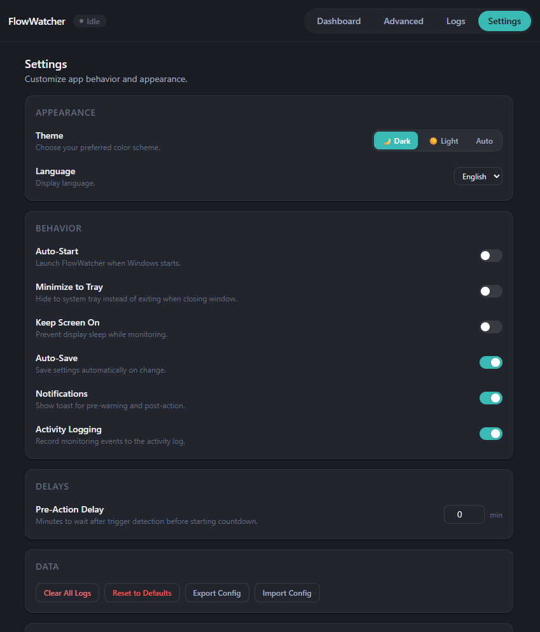Click the Idle status indicator dot
This screenshot has height=632, width=540.
click(82, 20)
